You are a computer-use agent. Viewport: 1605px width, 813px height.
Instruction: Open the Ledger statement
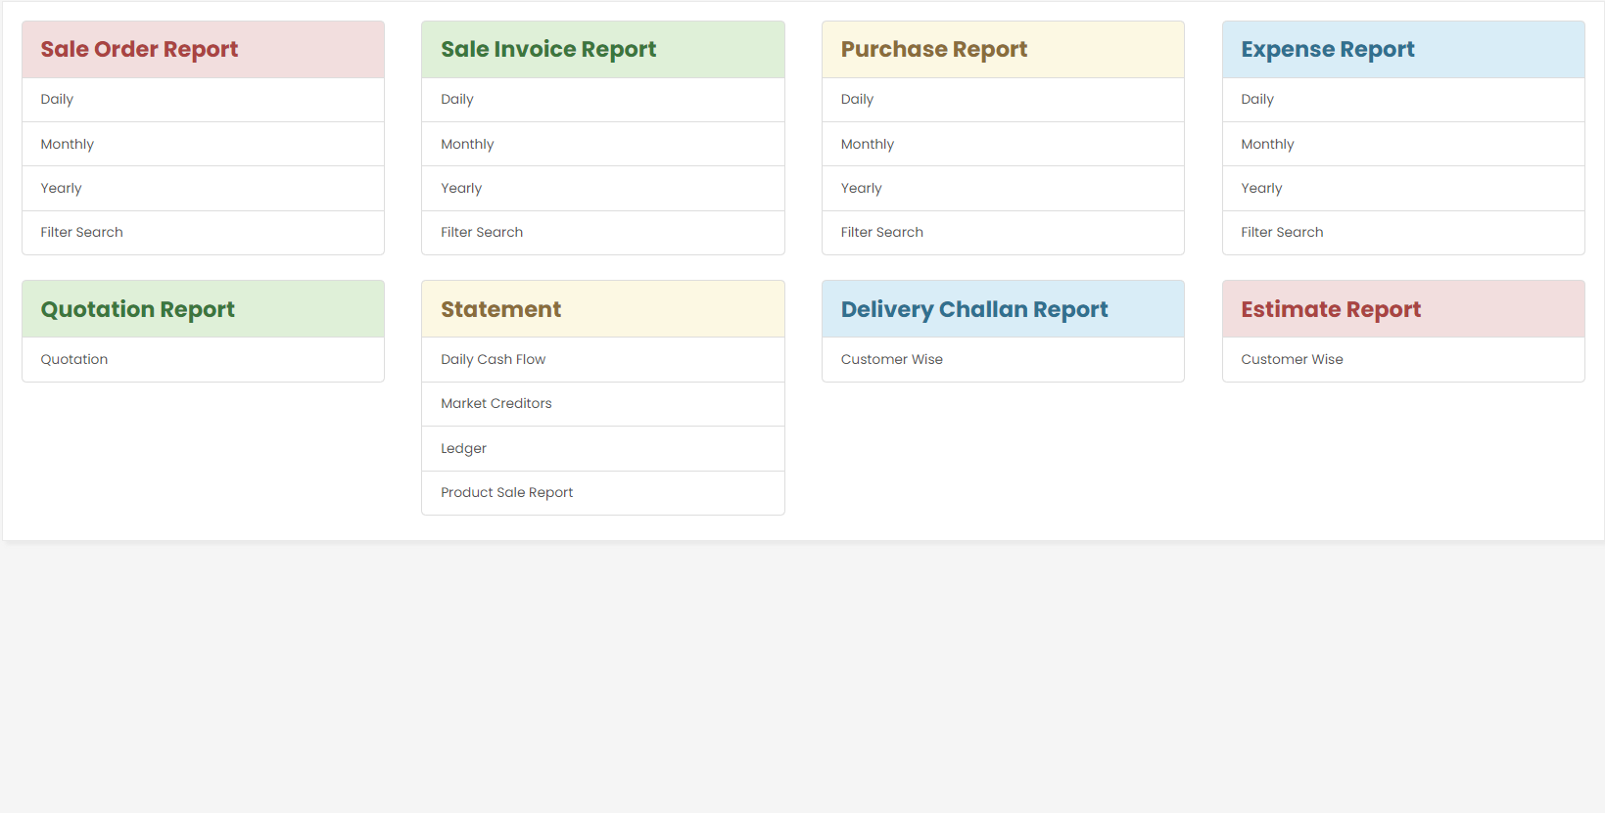(464, 448)
